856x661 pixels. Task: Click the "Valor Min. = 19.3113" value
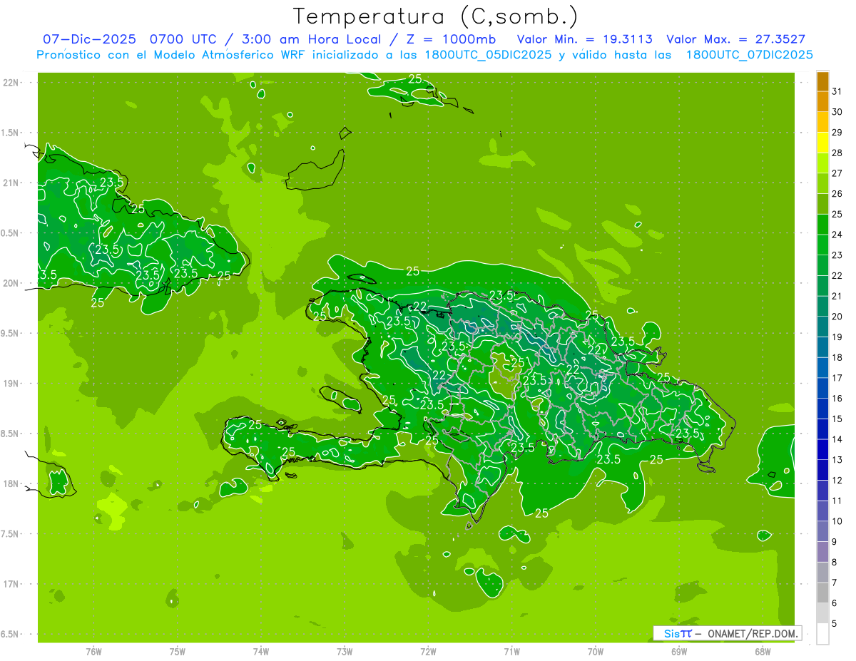pos(584,39)
